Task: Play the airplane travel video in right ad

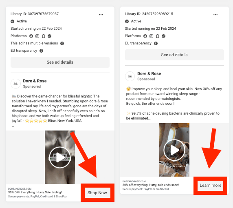Action: [174, 150]
